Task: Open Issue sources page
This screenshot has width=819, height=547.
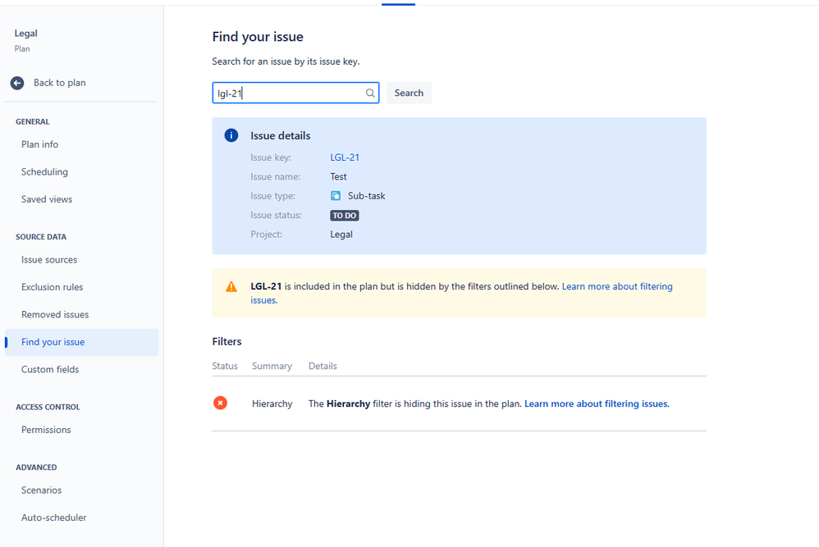Action: click(49, 260)
